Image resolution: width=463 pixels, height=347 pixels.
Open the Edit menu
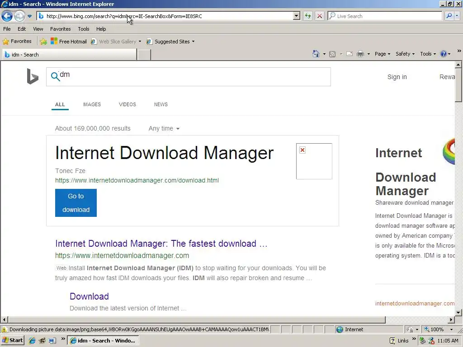click(22, 29)
